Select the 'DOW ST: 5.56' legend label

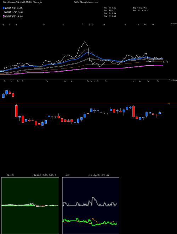tap(14, 8)
